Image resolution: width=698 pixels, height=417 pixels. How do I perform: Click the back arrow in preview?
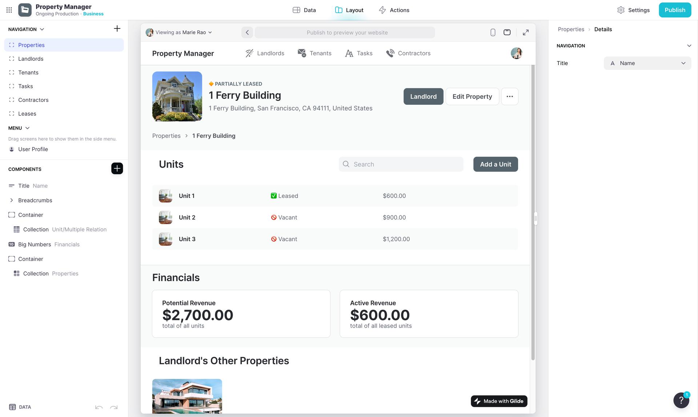247,32
